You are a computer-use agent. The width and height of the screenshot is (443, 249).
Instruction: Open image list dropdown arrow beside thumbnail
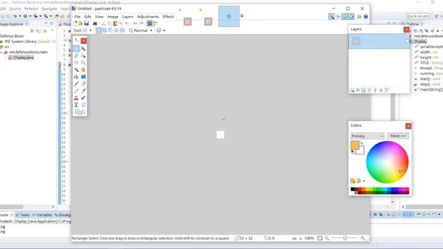(242, 16)
